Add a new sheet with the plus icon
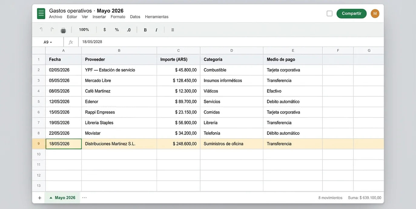 tap(40, 198)
